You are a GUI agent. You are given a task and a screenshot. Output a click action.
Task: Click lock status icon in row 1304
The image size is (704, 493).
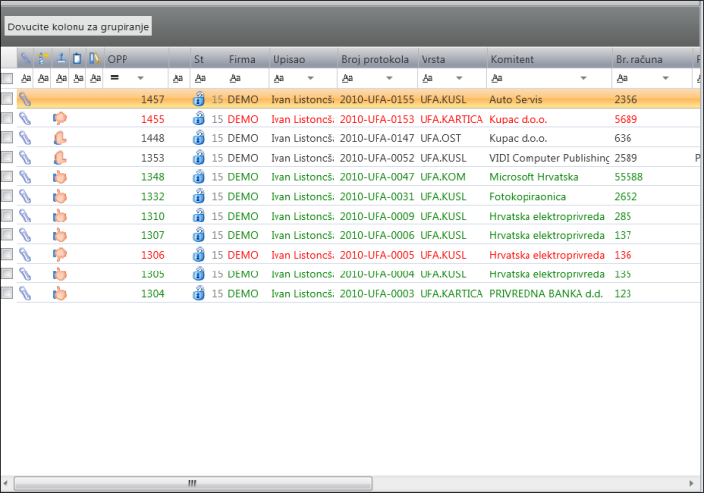coord(198,294)
